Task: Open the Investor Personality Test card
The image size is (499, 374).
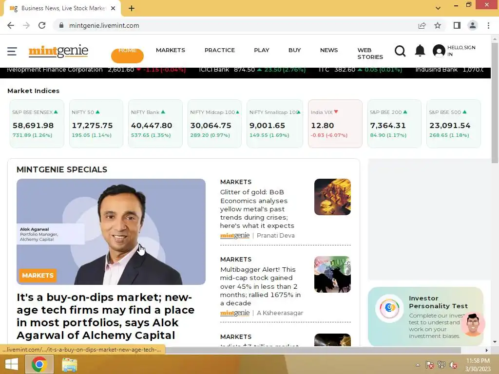Action: point(425,317)
